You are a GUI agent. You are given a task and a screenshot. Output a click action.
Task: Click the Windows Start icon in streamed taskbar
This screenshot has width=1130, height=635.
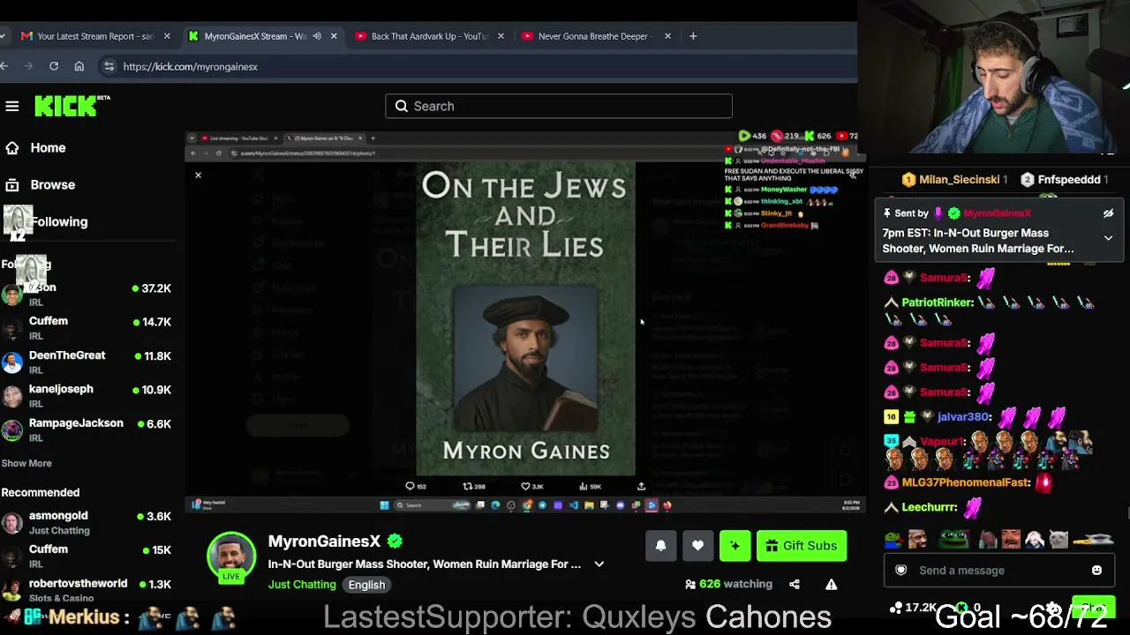(x=384, y=505)
